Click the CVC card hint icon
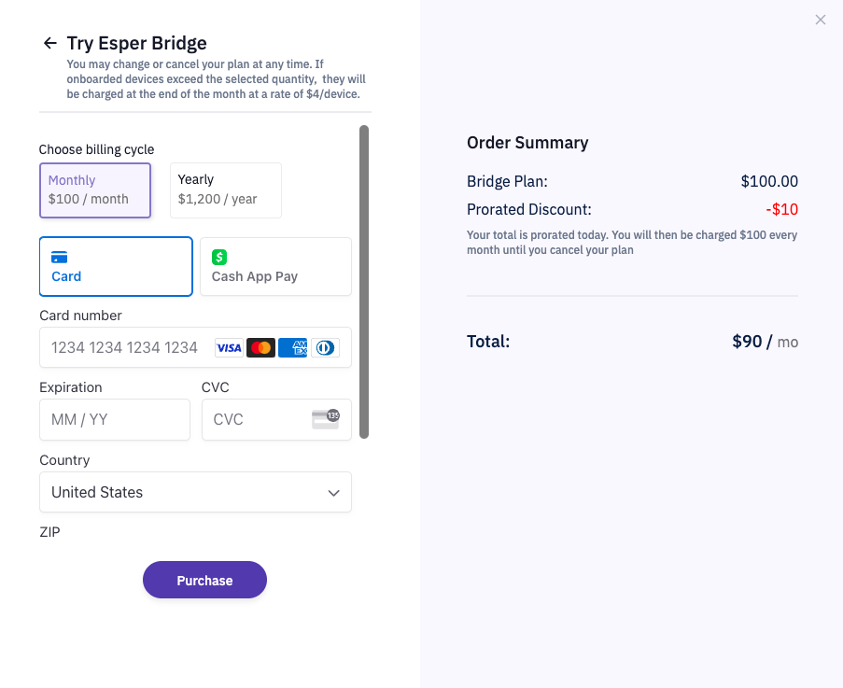Screen dimensions: 843x688 coord(326,419)
